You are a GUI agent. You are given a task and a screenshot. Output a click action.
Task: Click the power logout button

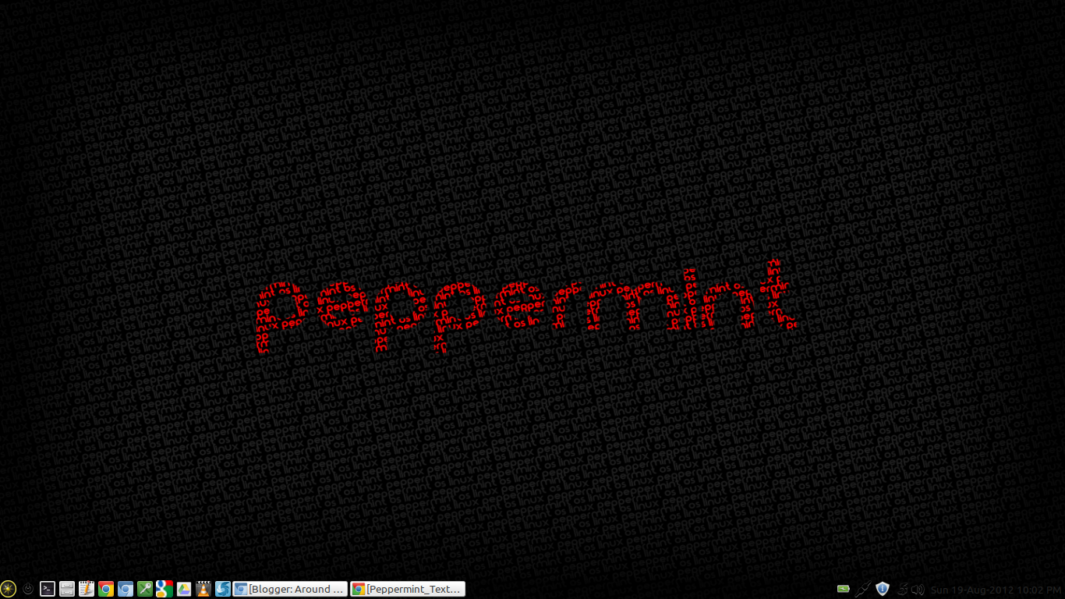(x=28, y=589)
